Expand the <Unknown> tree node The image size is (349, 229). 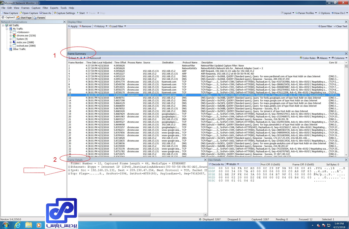pos(11,32)
